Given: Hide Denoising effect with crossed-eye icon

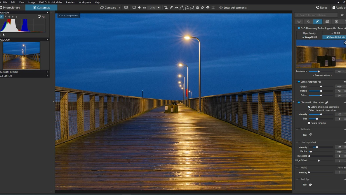Looking at the screenshot, I should click(x=334, y=28).
